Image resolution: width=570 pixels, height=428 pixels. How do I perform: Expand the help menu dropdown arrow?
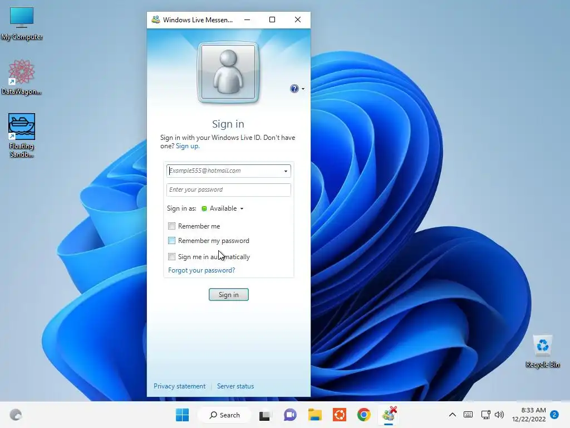click(303, 89)
